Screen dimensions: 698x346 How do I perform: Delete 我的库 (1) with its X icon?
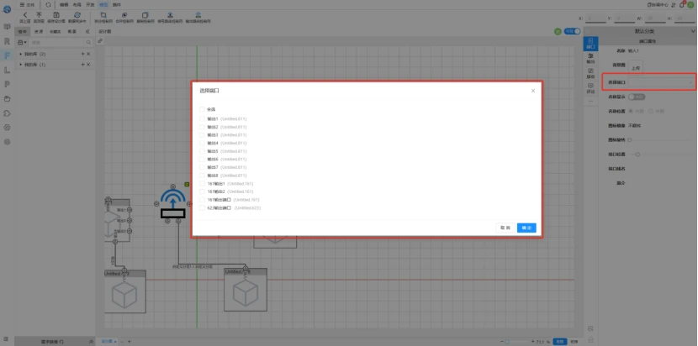pyautogui.click(x=88, y=65)
